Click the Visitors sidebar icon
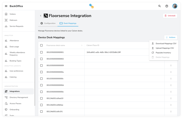The width and height of the screenshot is (183, 119). [x=6, y=14]
